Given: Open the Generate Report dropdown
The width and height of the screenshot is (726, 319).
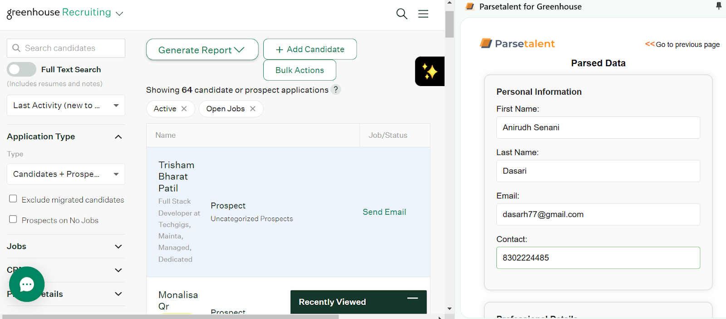Looking at the screenshot, I should [x=202, y=49].
